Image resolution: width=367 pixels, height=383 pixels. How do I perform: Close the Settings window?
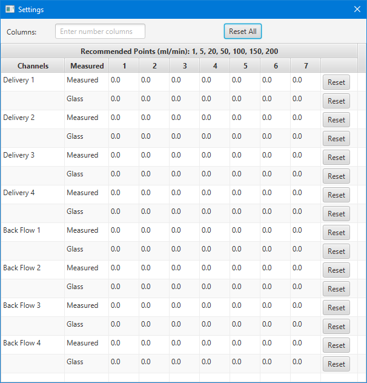pyautogui.click(x=357, y=9)
